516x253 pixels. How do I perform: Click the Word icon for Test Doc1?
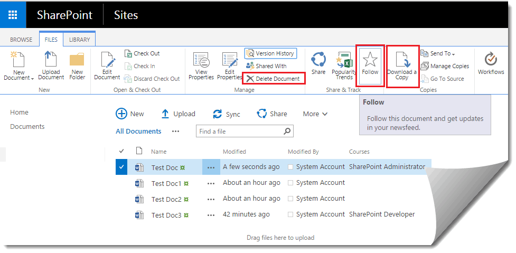139,183
